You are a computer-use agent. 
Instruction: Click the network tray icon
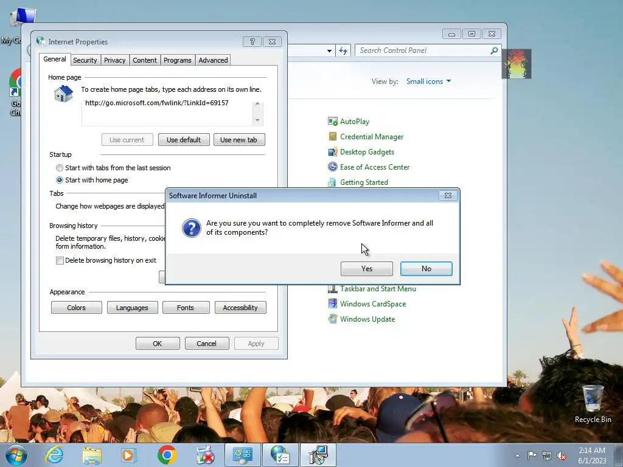[547, 455]
